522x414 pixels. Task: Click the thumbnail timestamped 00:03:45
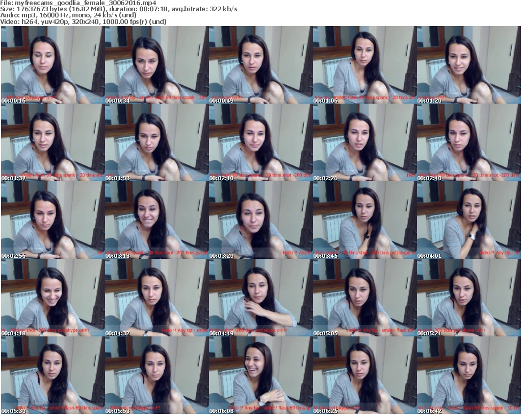[365, 221]
